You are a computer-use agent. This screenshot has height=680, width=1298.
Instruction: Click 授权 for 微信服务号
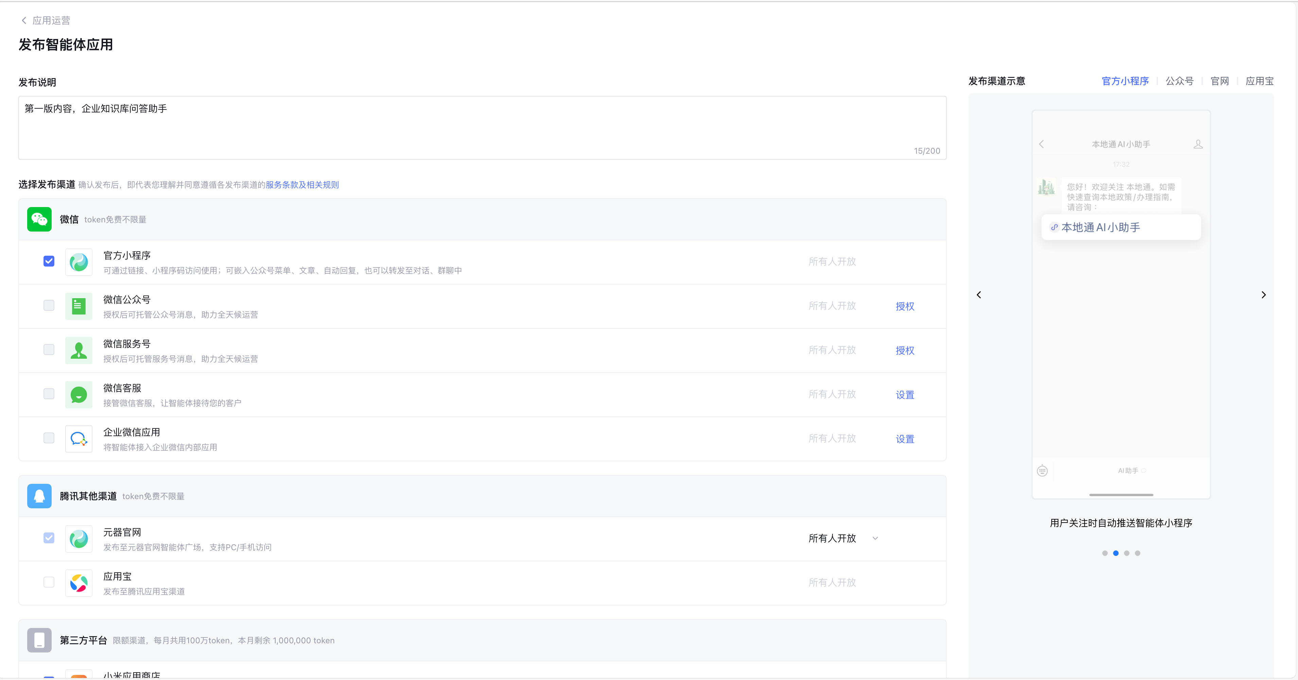click(x=905, y=350)
